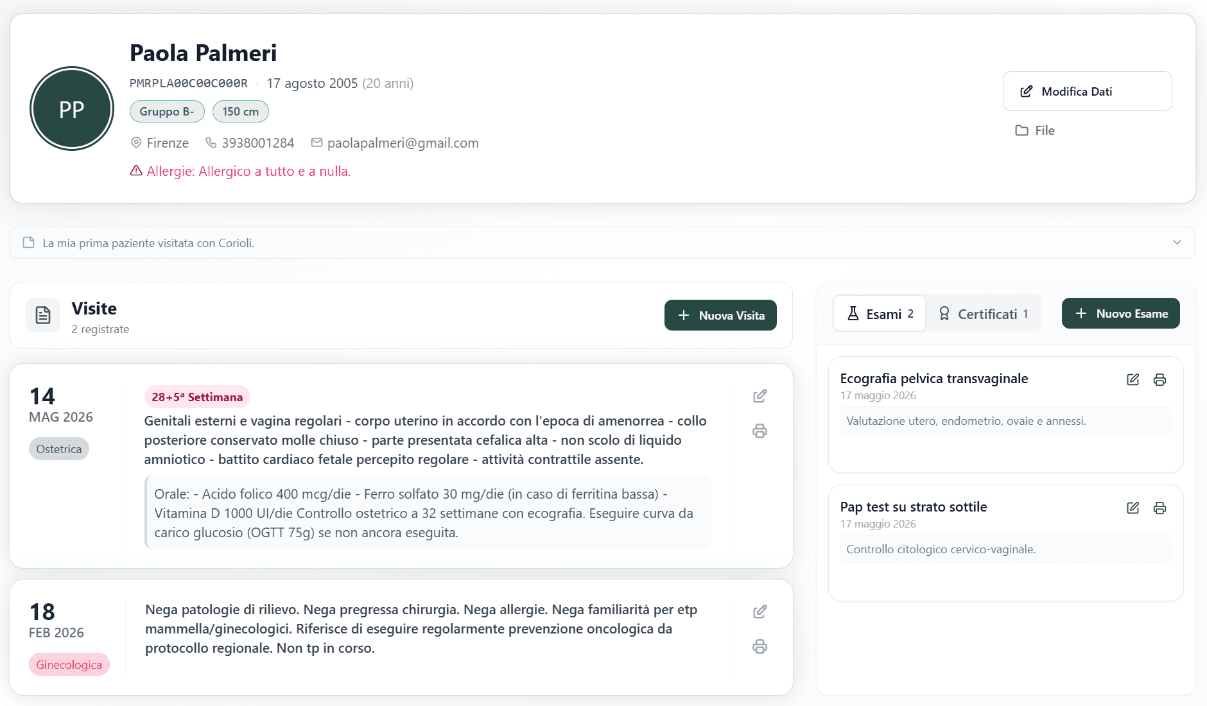Image resolution: width=1207 pixels, height=706 pixels.
Task: Click the 28+5ª Settimana badge
Action: pos(197,397)
